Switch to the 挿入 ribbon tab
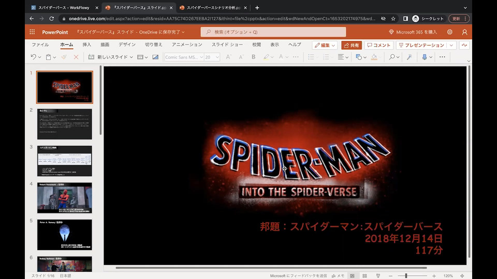The width and height of the screenshot is (497, 279). click(x=86, y=44)
